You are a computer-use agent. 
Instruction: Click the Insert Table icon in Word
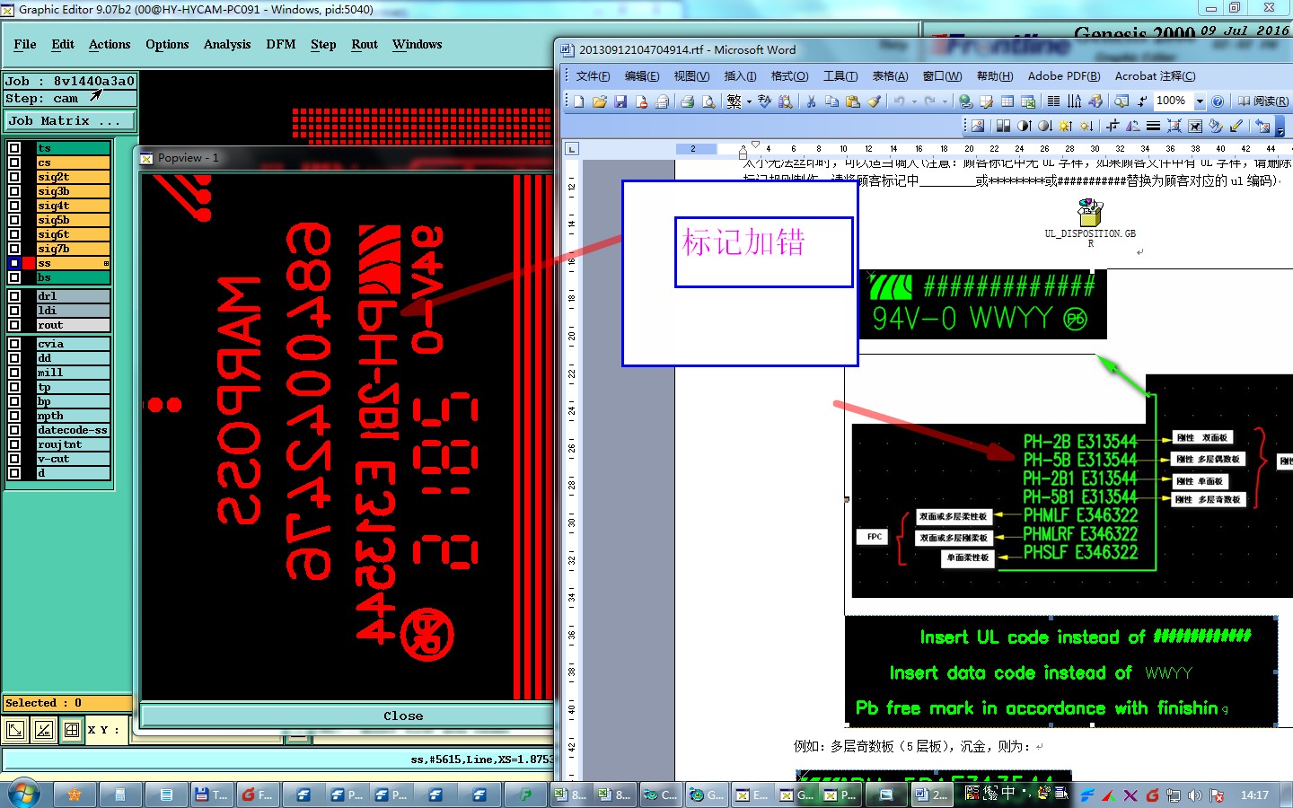coord(1007,101)
